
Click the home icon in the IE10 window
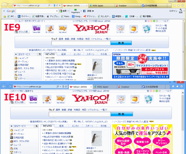173,86
